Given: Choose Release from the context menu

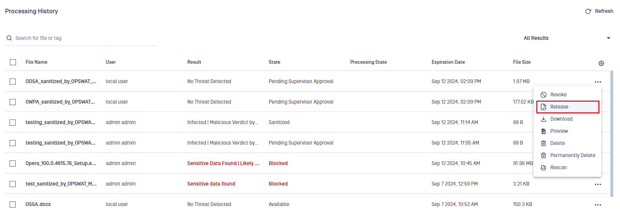Looking at the screenshot, I should tap(567, 107).
